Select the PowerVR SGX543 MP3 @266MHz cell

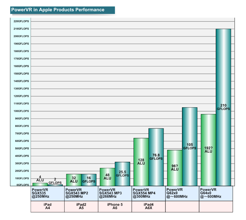click(115, 194)
